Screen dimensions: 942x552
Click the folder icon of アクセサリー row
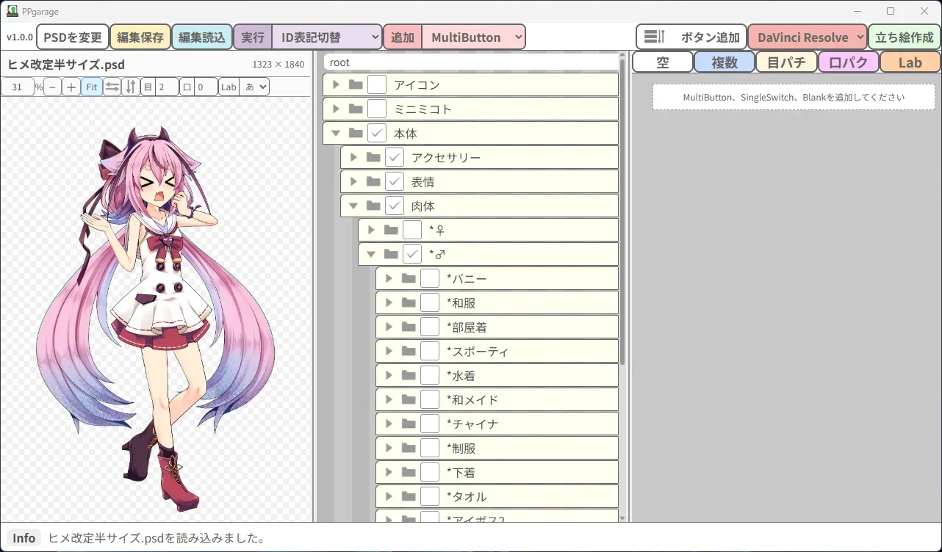374,157
